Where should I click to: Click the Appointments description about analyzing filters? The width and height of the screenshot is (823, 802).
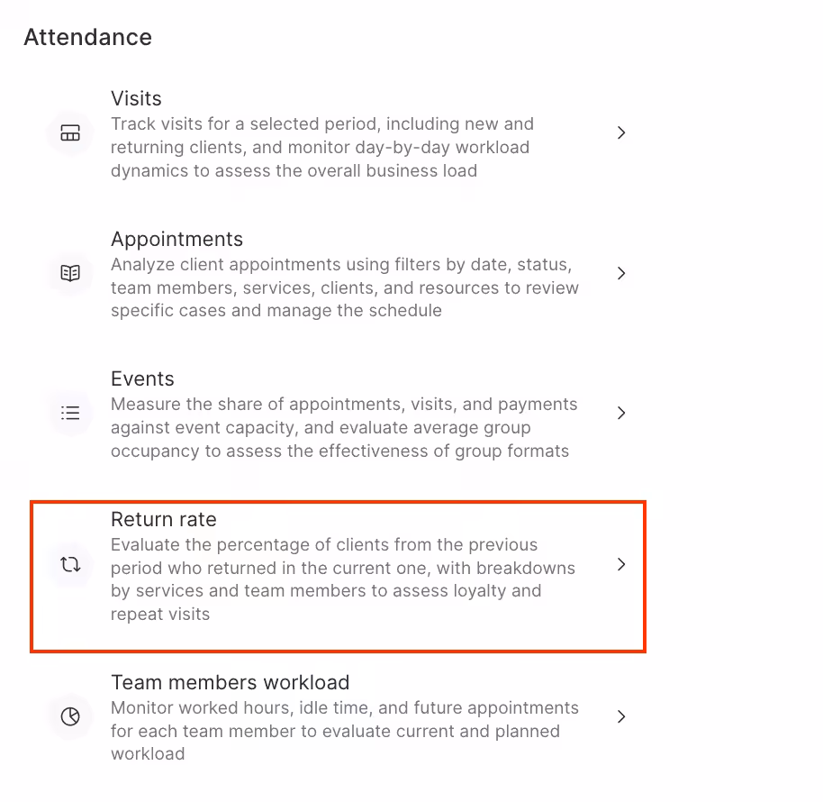tap(344, 287)
